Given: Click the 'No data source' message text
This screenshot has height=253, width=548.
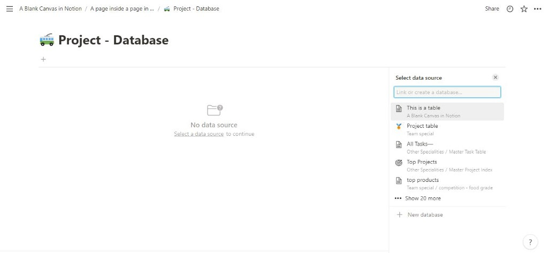Looking at the screenshot, I should pos(214,125).
